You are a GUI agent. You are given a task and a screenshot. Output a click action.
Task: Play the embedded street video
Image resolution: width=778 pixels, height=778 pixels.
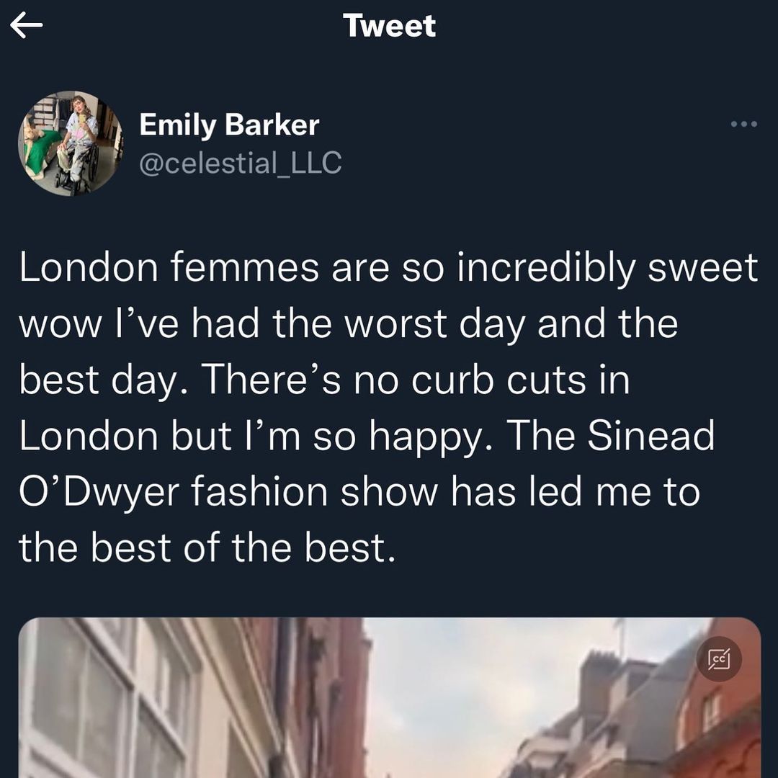pyautogui.click(x=389, y=699)
